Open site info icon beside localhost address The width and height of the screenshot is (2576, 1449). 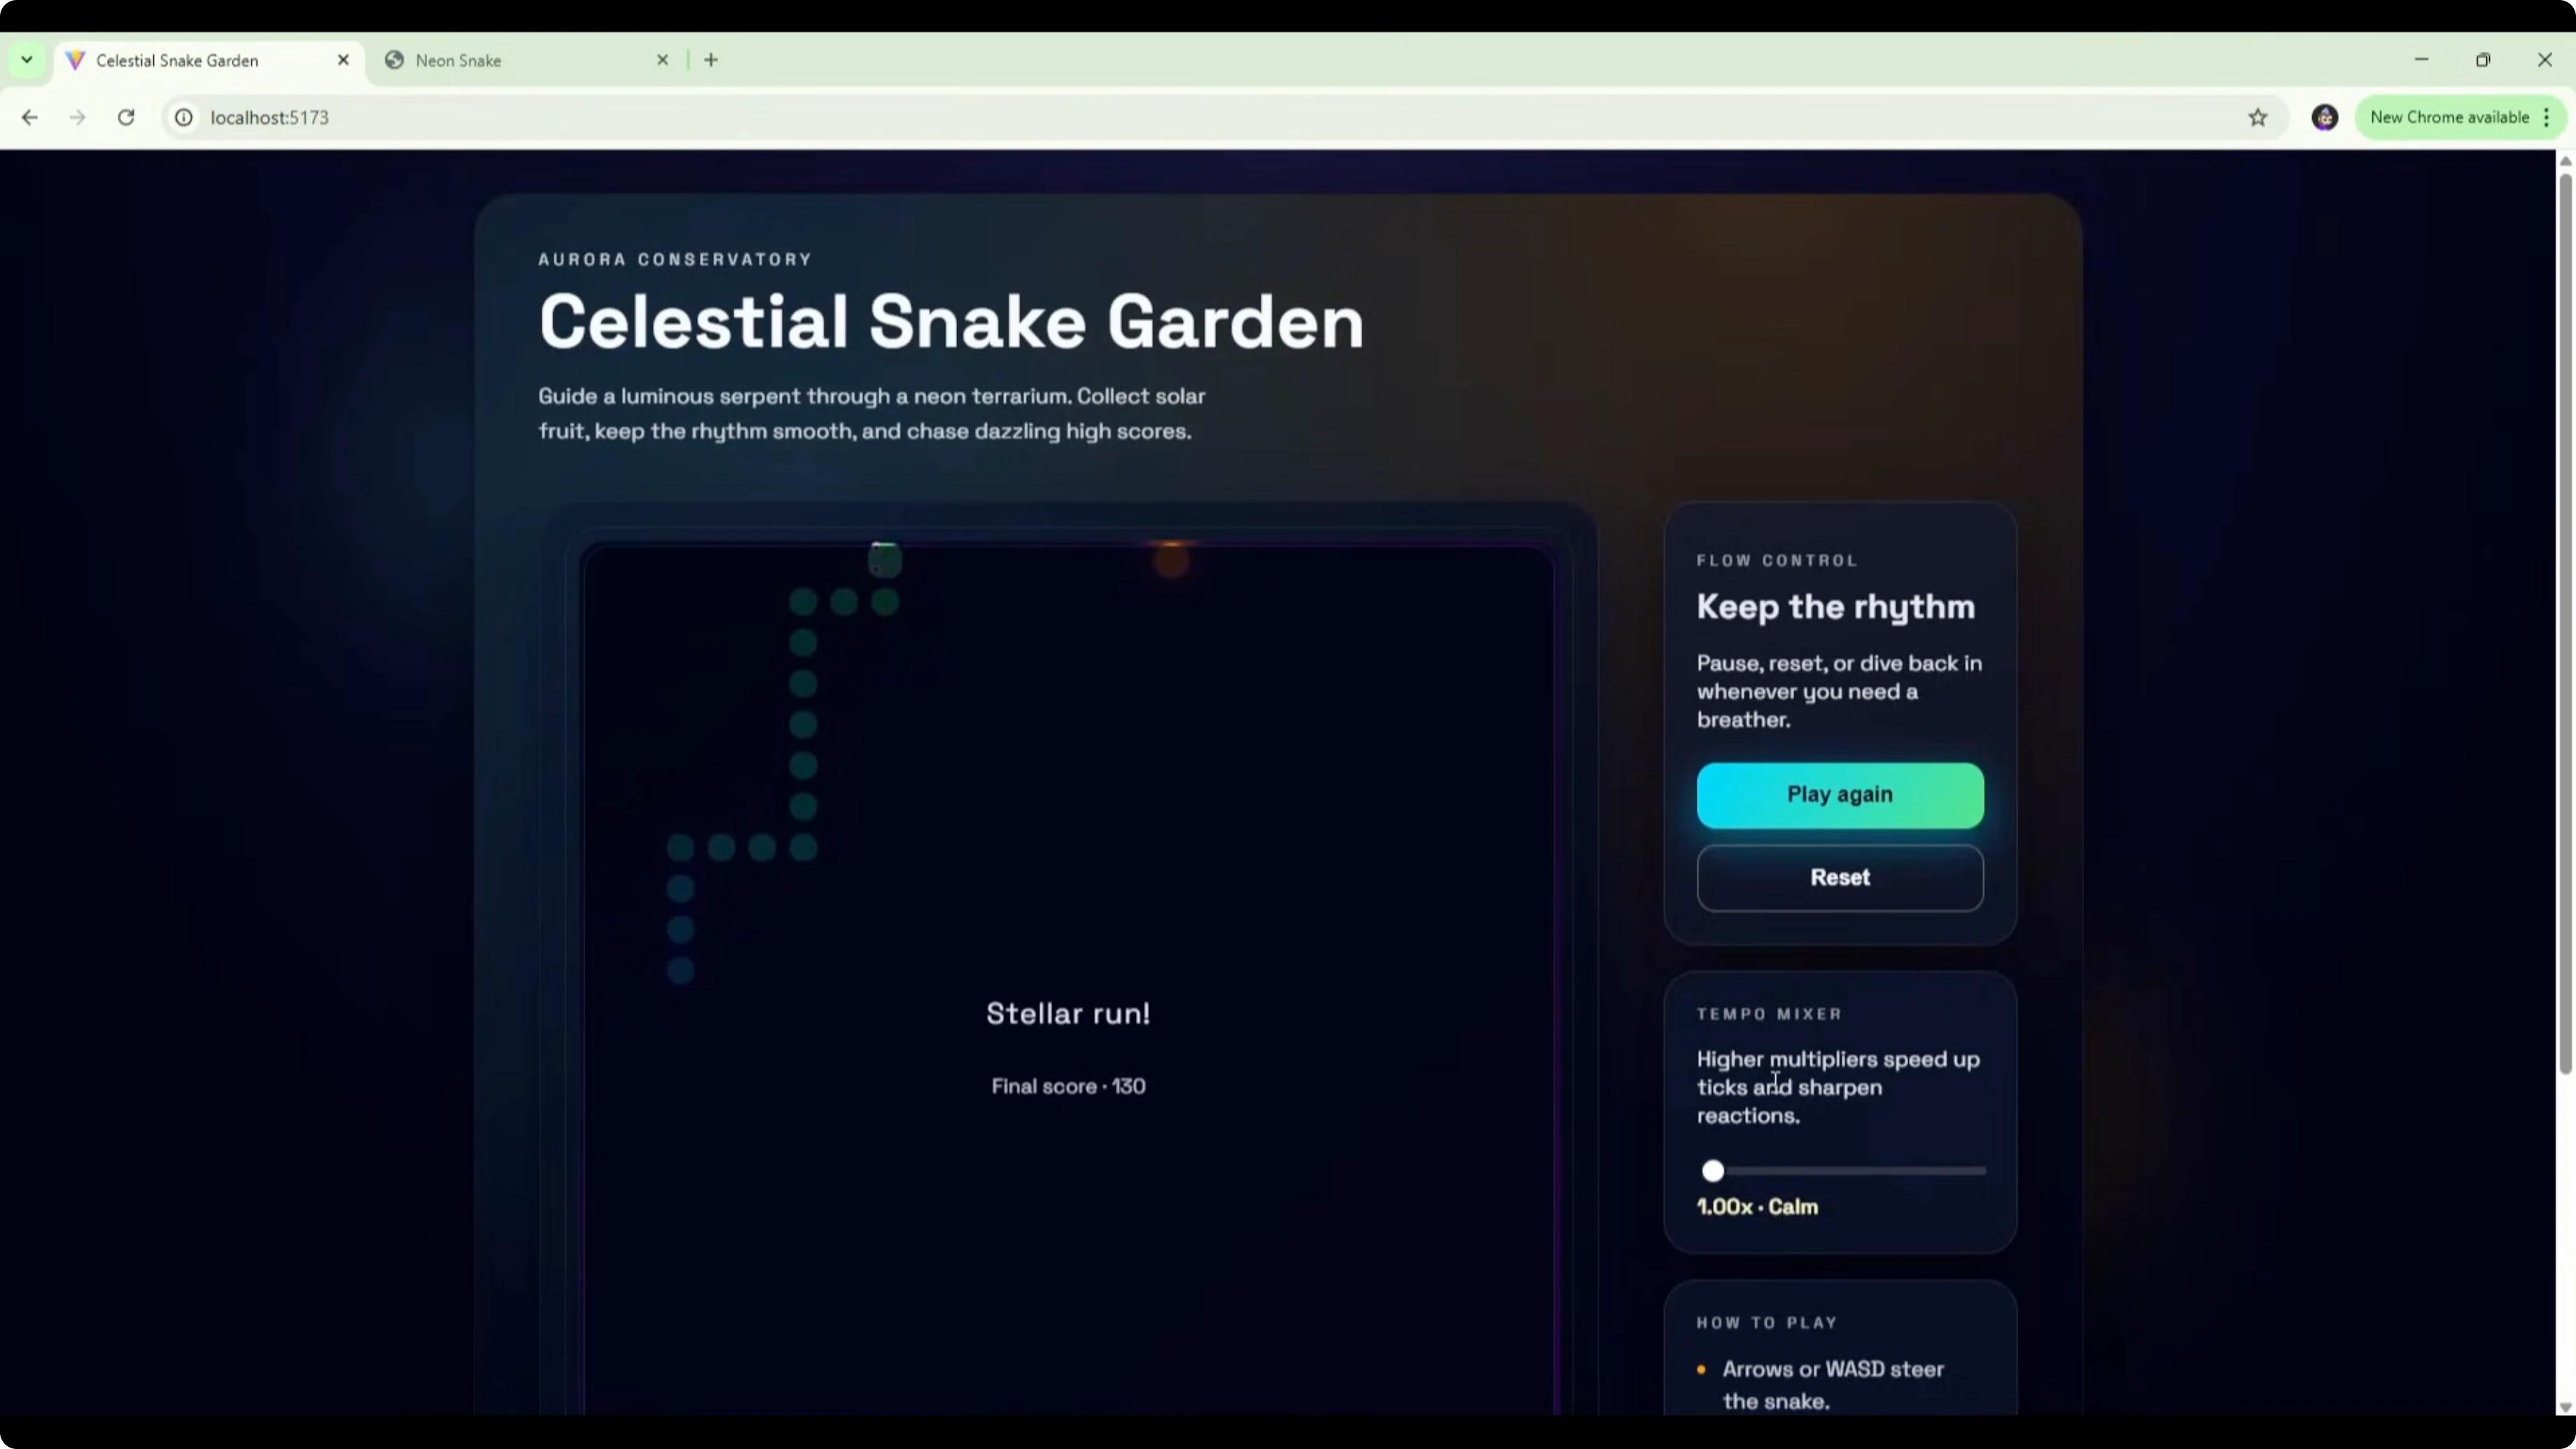coord(184,117)
